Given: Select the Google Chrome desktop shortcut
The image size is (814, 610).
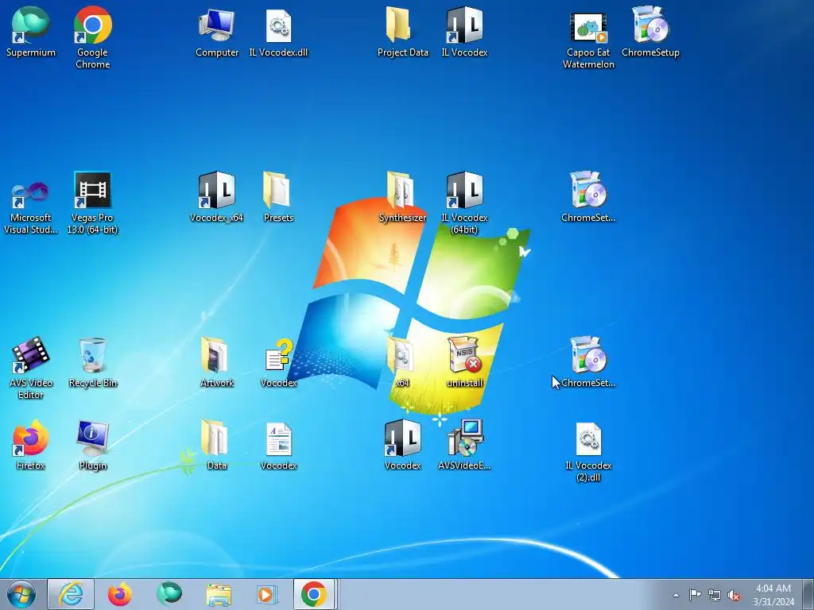Looking at the screenshot, I should pos(92,37).
